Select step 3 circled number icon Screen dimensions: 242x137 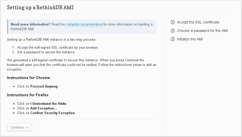172,39
